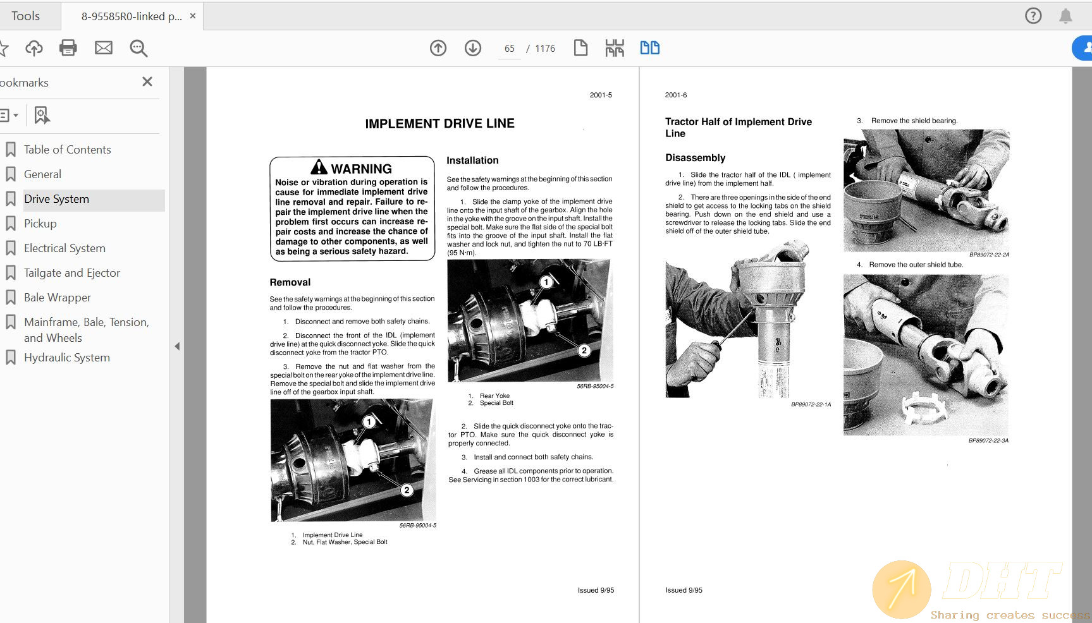Open the Drive System bookmark
The image size is (1092, 623).
coord(56,199)
